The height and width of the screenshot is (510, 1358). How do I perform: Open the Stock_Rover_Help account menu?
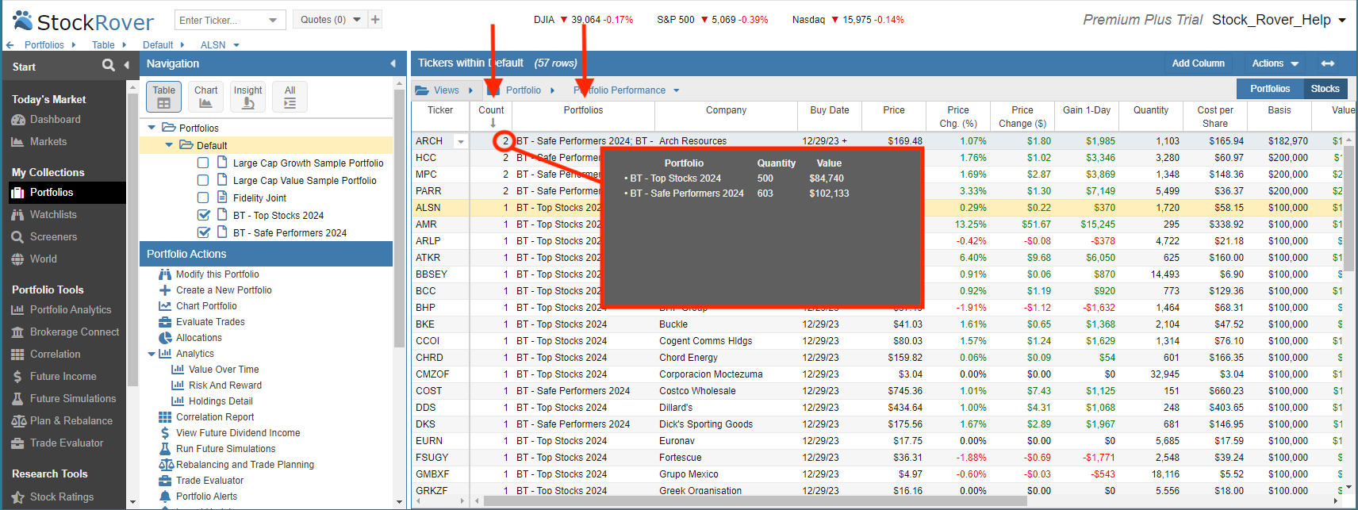pos(1279,20)
